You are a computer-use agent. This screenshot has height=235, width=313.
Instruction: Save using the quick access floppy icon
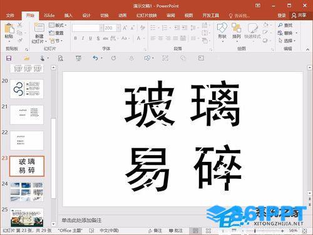click(9, 58)
